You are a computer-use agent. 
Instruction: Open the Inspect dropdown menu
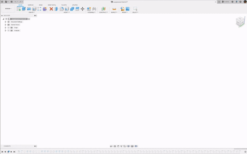(114, 12)
